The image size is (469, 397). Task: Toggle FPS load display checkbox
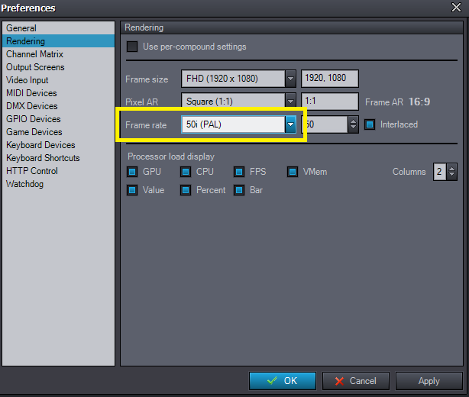tap(239, 172)
